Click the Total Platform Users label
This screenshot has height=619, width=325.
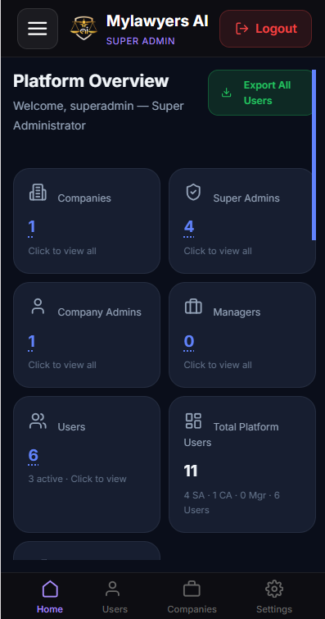231,435
